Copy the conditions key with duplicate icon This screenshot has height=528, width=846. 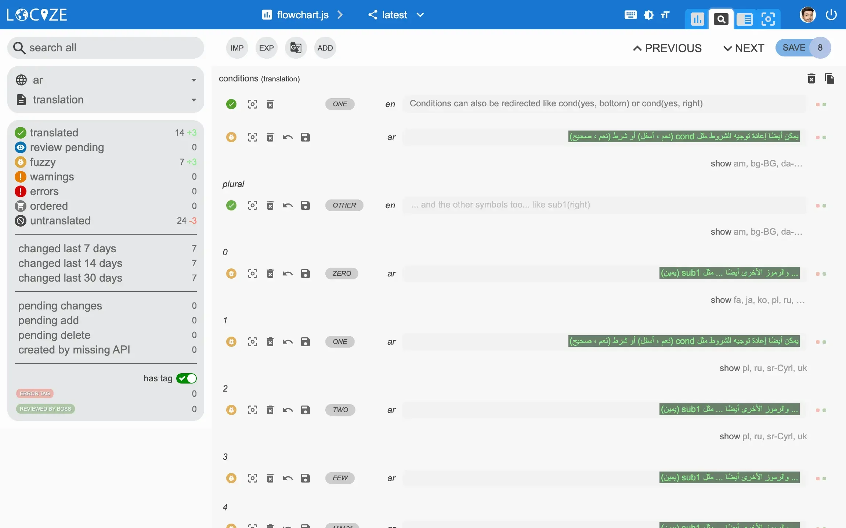[829, 78]
